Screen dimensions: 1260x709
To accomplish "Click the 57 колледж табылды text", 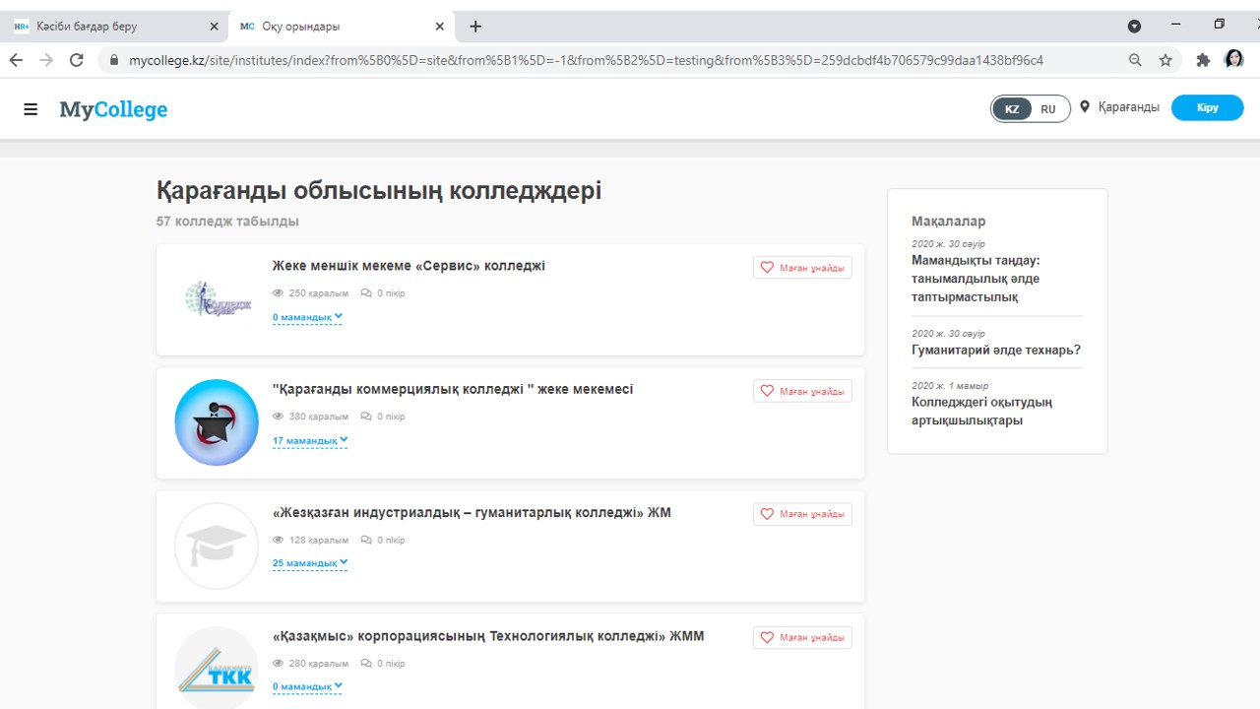I will tap(227, 222).
